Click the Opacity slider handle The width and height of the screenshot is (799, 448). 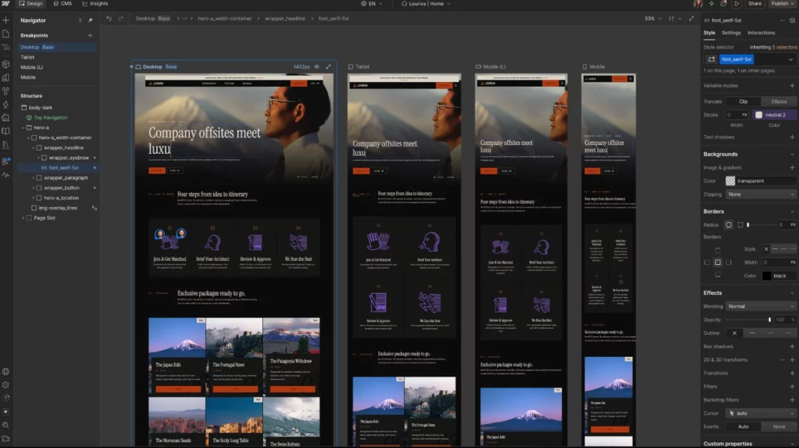(x=770, y=320)
